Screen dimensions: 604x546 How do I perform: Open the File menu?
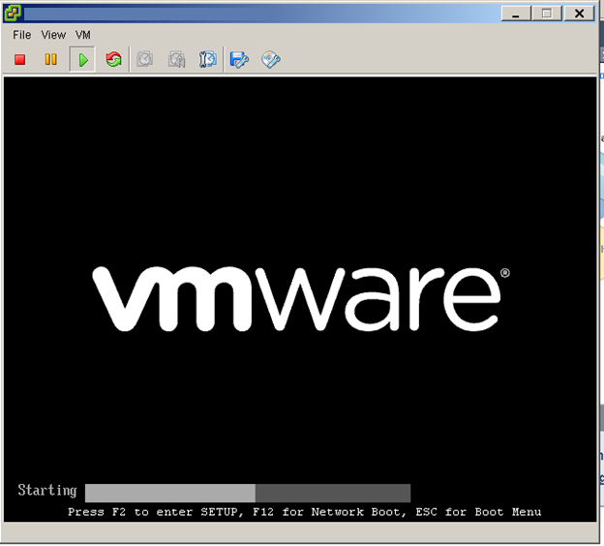pos(21,35)
